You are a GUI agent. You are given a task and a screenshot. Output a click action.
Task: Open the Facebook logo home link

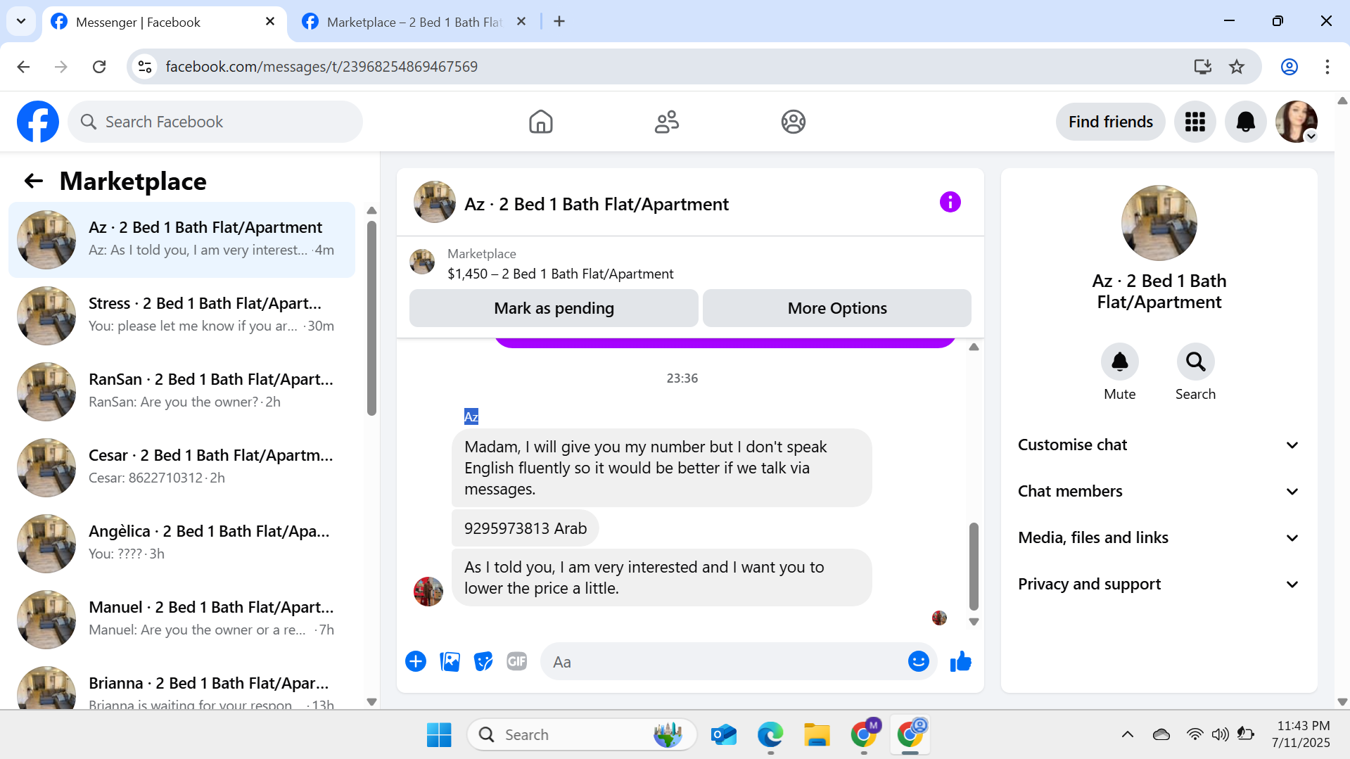pyautogui.click(x=38, y=122)
